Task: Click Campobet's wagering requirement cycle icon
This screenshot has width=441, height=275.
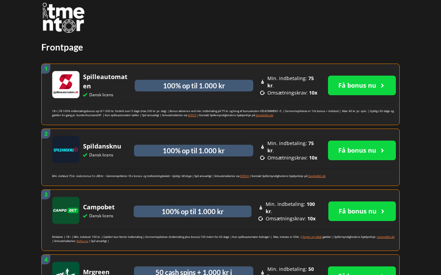Action: coord(260,219)
